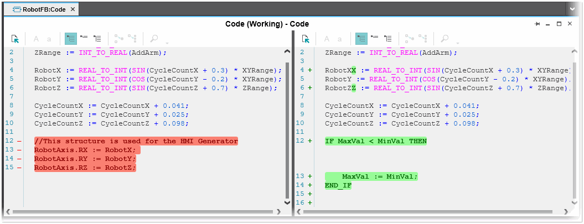584x224 pixels.
Task: Click the left pane horizontal scrollbar
Action: tap(144, 212)
